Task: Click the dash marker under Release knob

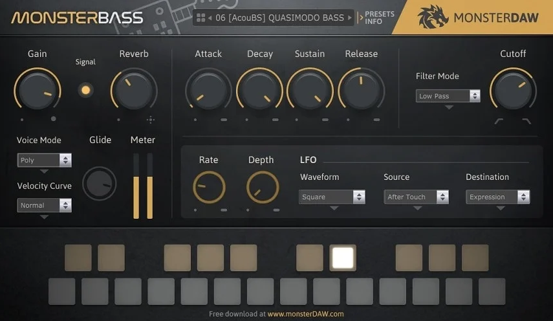Action: (x=376, y=120)
